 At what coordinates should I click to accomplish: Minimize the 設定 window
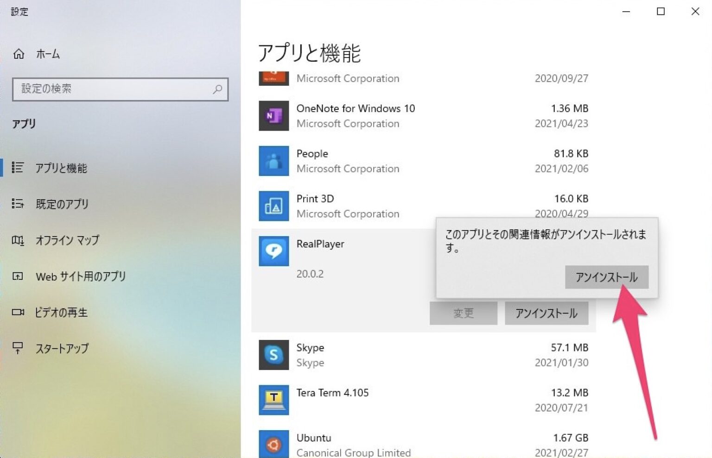[x=626, y=12]
